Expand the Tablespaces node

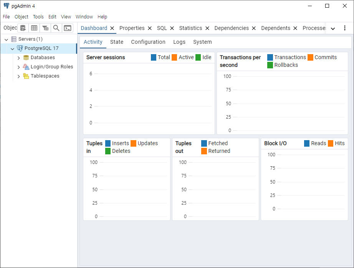click(19, 76)
